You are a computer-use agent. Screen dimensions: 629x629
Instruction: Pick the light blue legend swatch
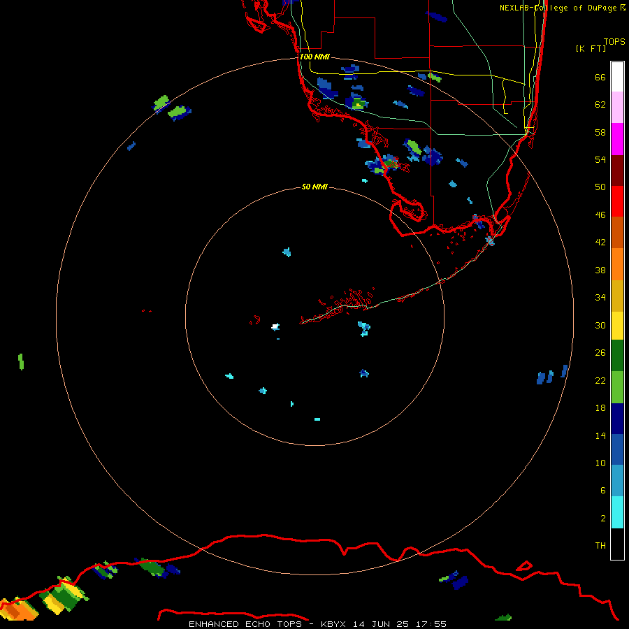click(x=617, y=481)
